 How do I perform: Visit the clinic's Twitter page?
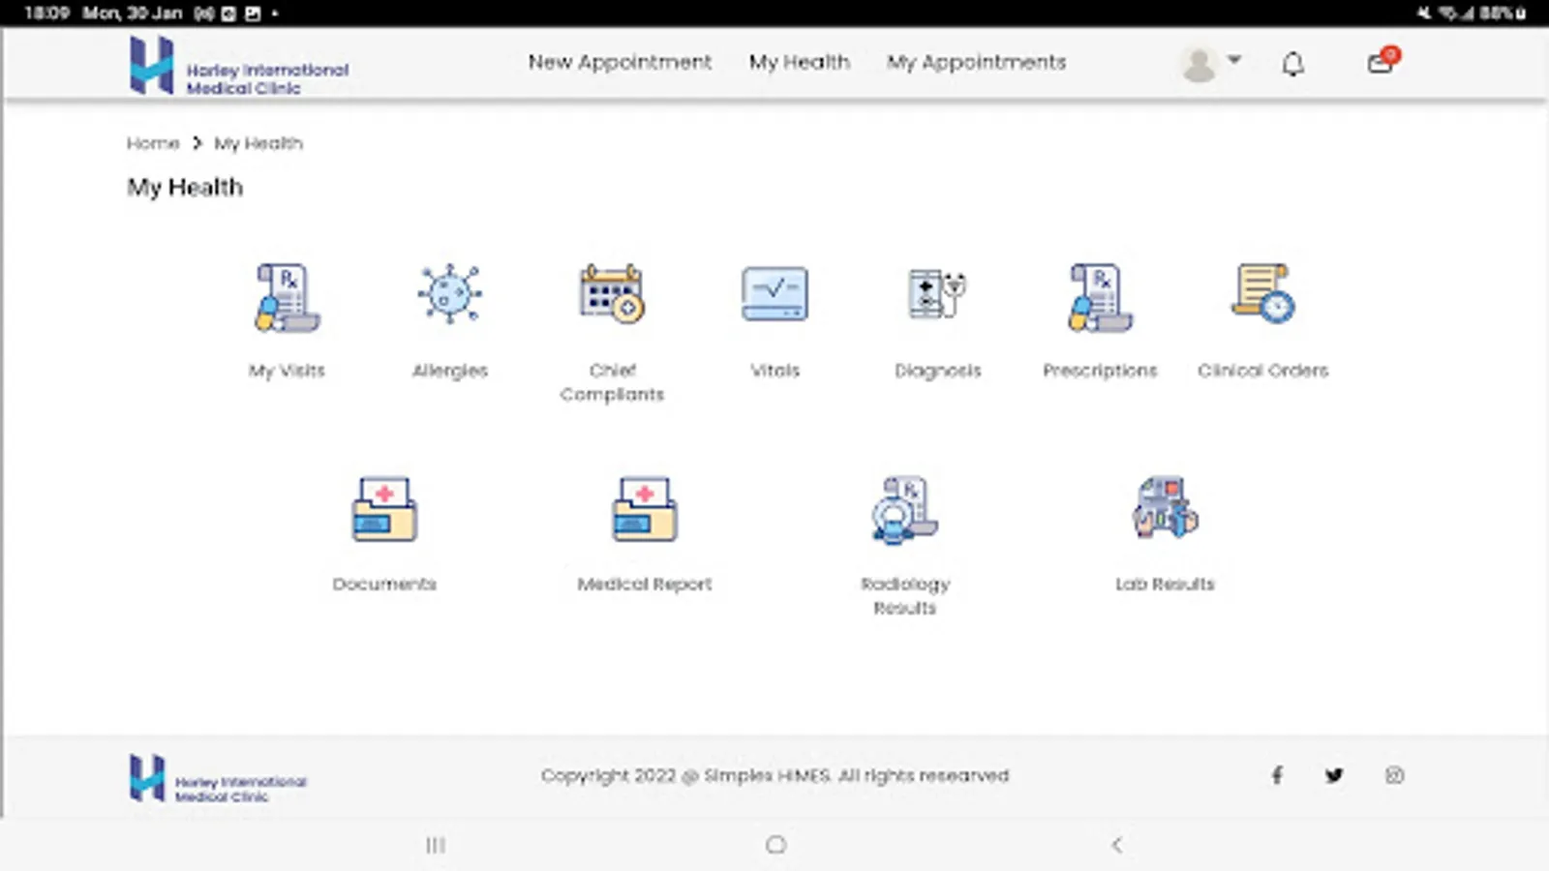pos(1334,775)
